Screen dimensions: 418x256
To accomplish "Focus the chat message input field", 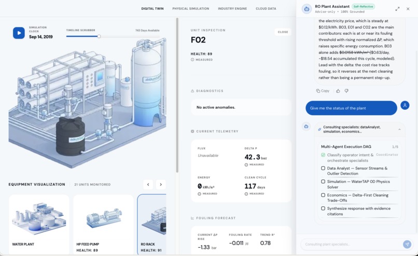I will [x=351, y=244].
